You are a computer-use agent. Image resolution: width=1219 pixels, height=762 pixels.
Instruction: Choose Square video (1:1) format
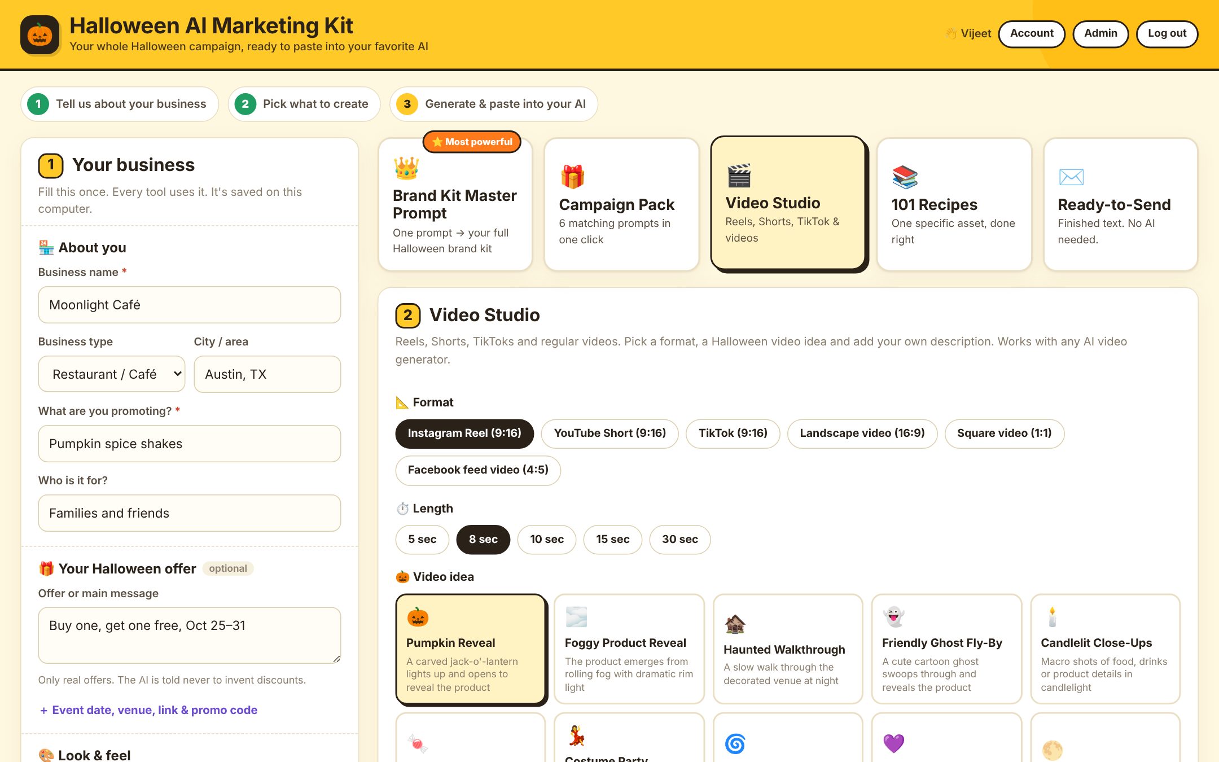click(1004, 433)
